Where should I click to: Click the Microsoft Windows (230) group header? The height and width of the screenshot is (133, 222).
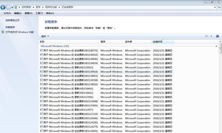pos(55,46)
